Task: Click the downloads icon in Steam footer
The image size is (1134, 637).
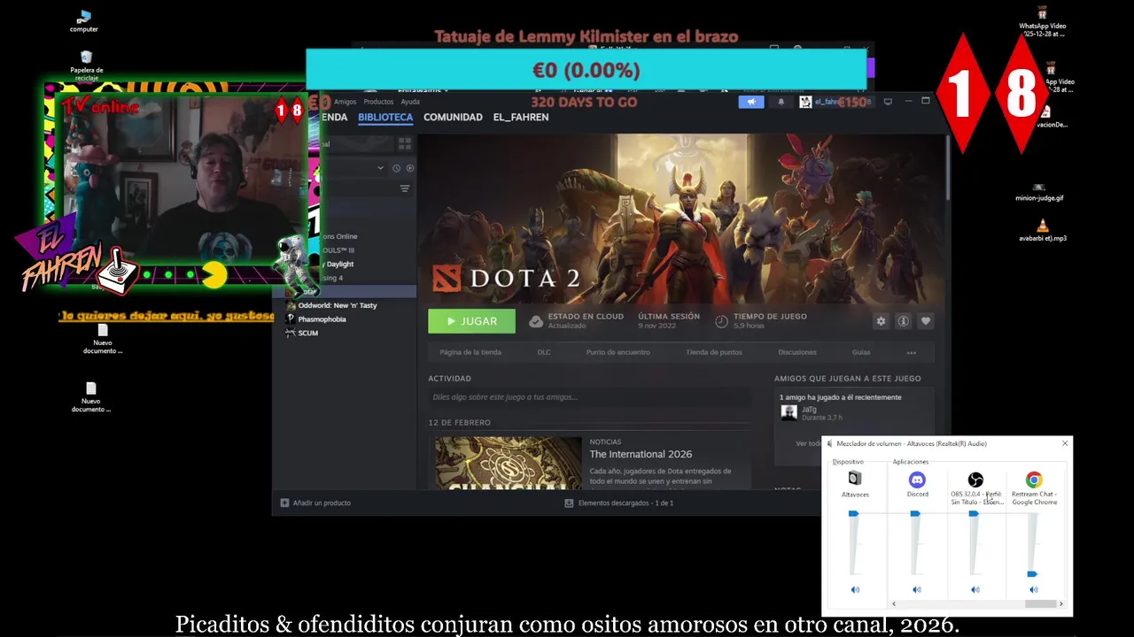Action: click(x=569, y=503)
